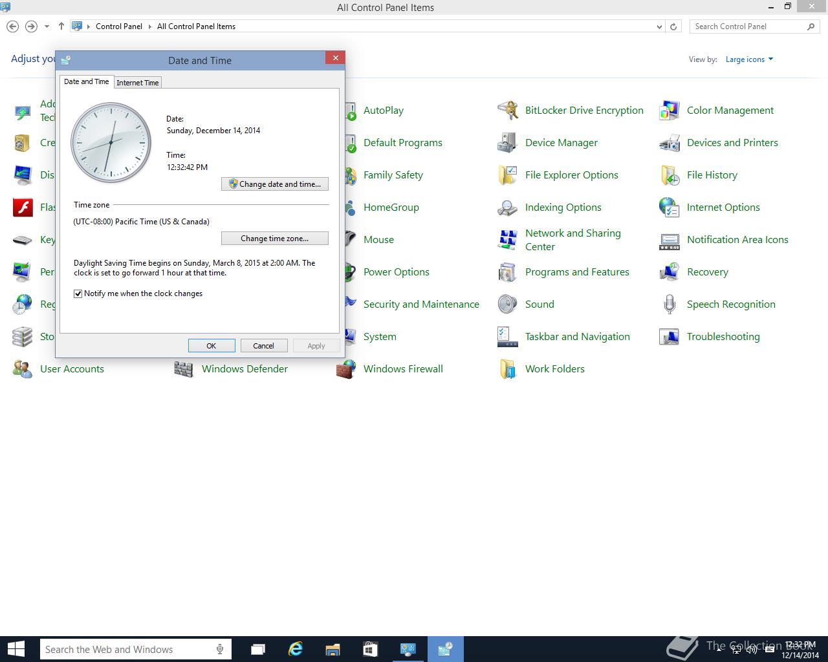
Task: Open the Recovery icon
Action: (670, 272)
